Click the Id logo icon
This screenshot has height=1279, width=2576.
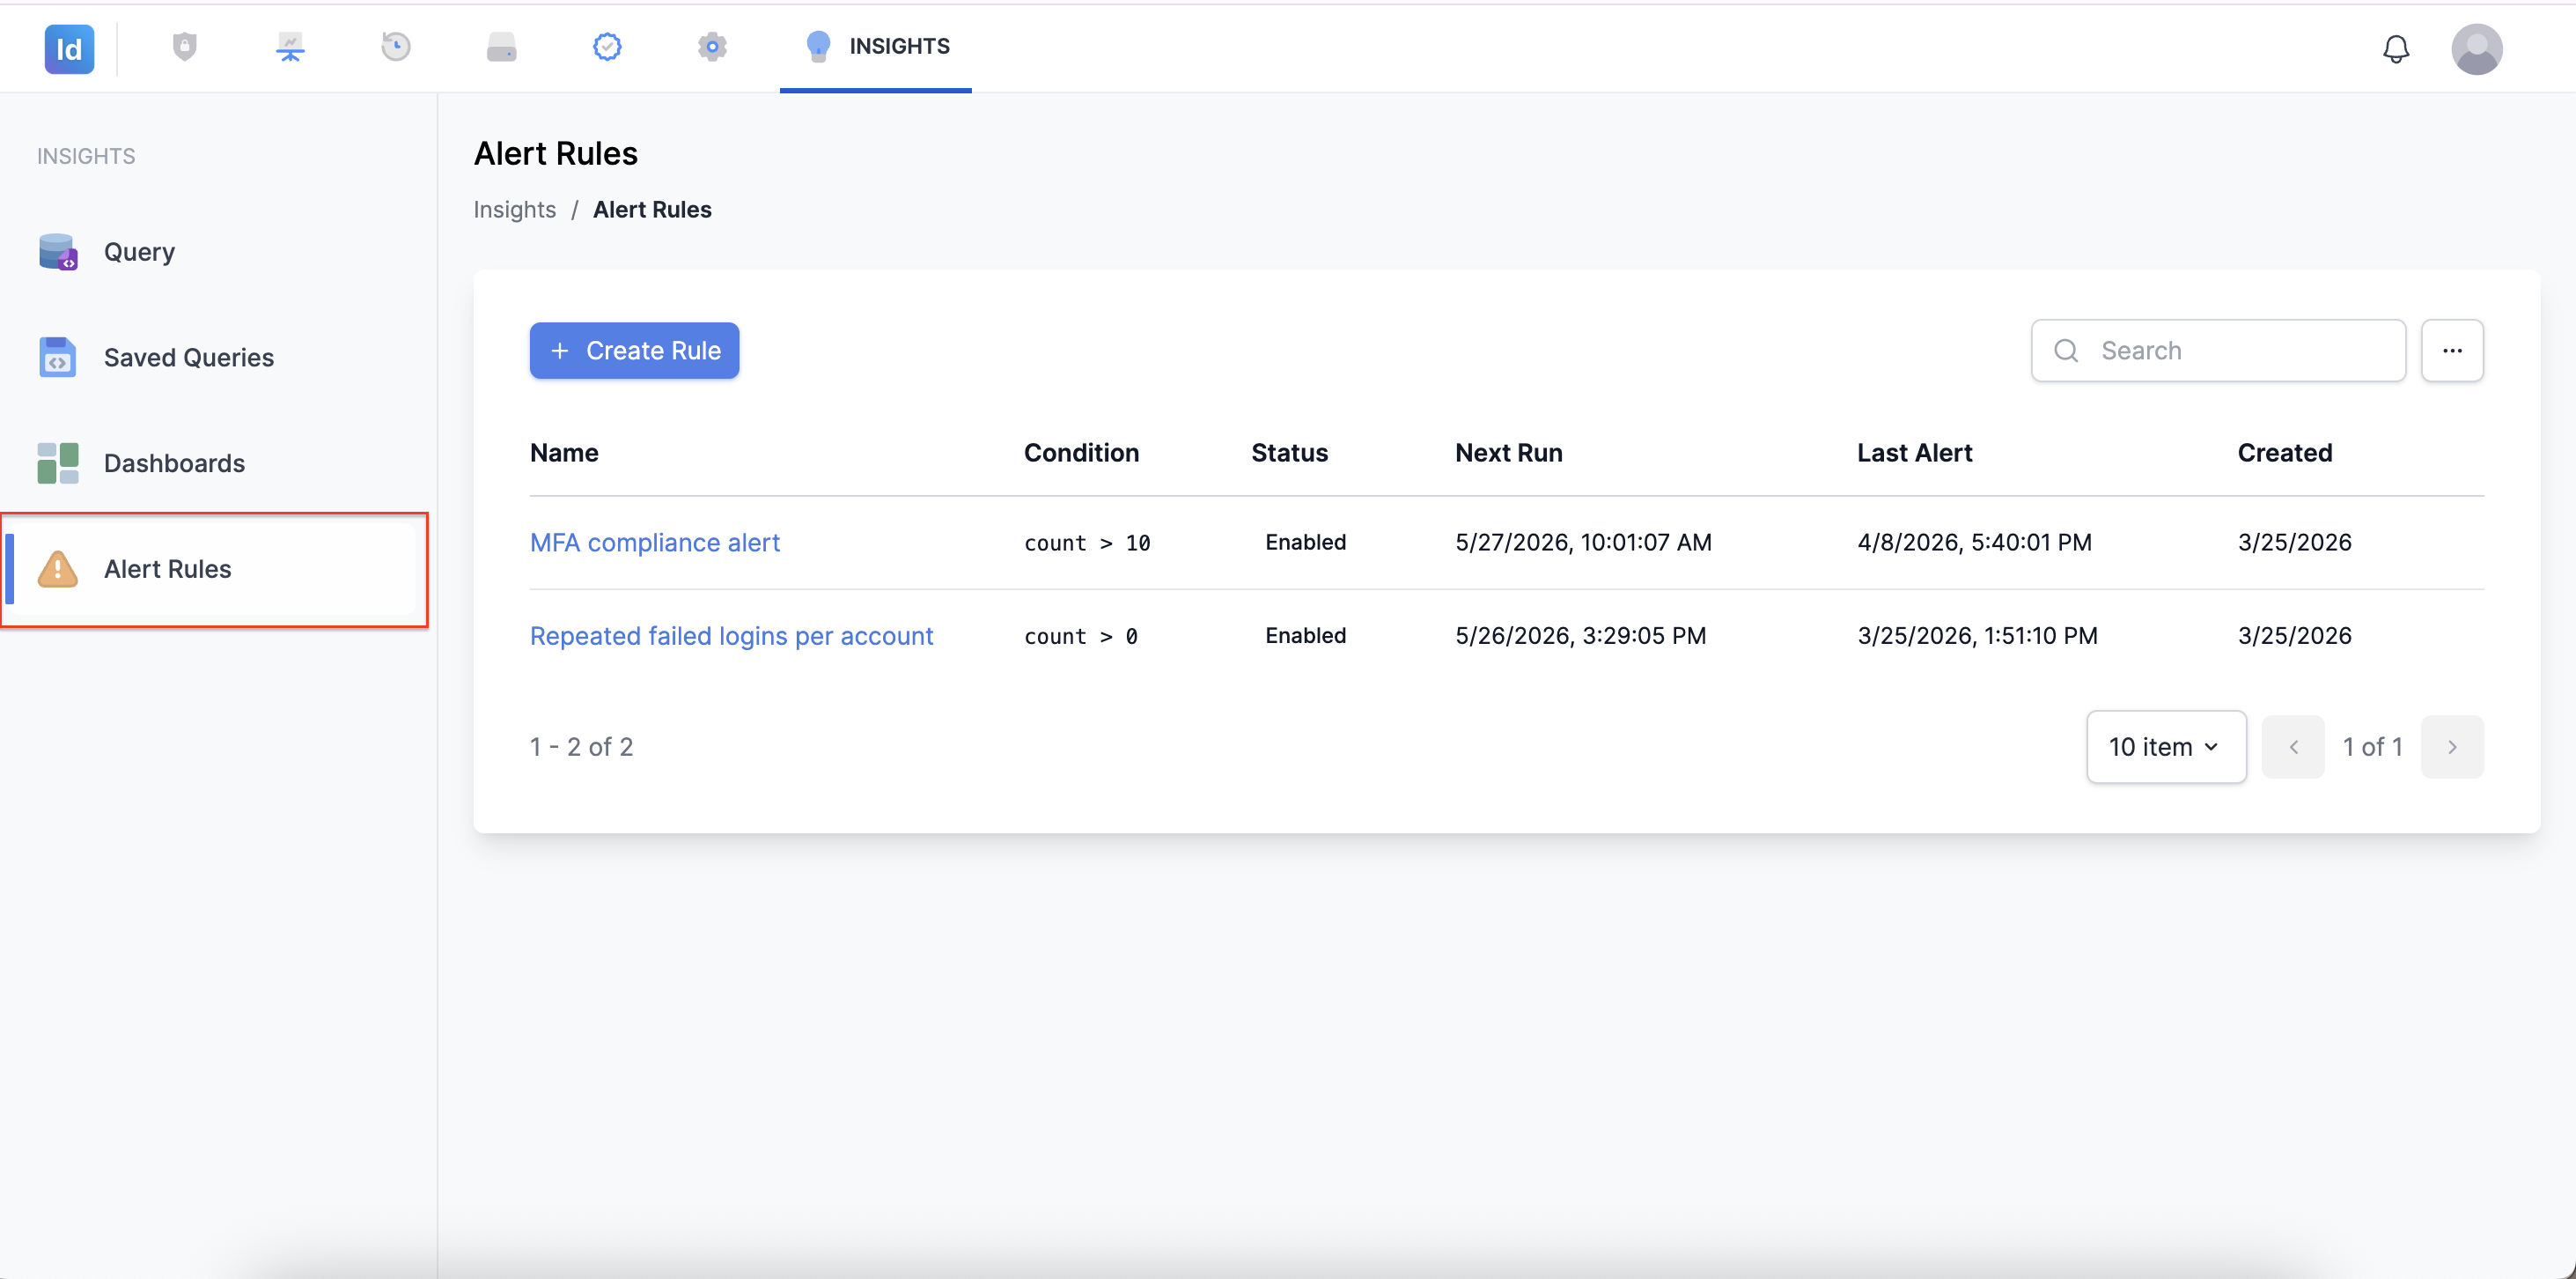(69, 48)
